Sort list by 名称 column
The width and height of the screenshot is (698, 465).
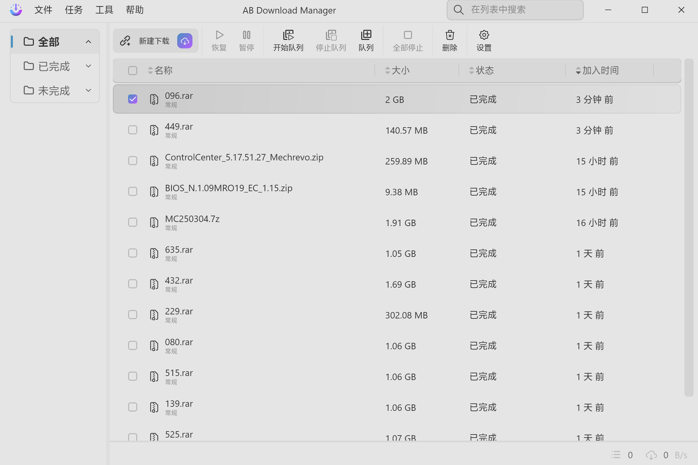[x=160, y=71]
